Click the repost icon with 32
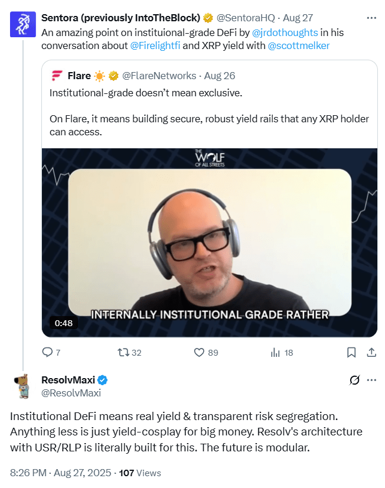This screenshot has height=488, width=385. point(123,352)
